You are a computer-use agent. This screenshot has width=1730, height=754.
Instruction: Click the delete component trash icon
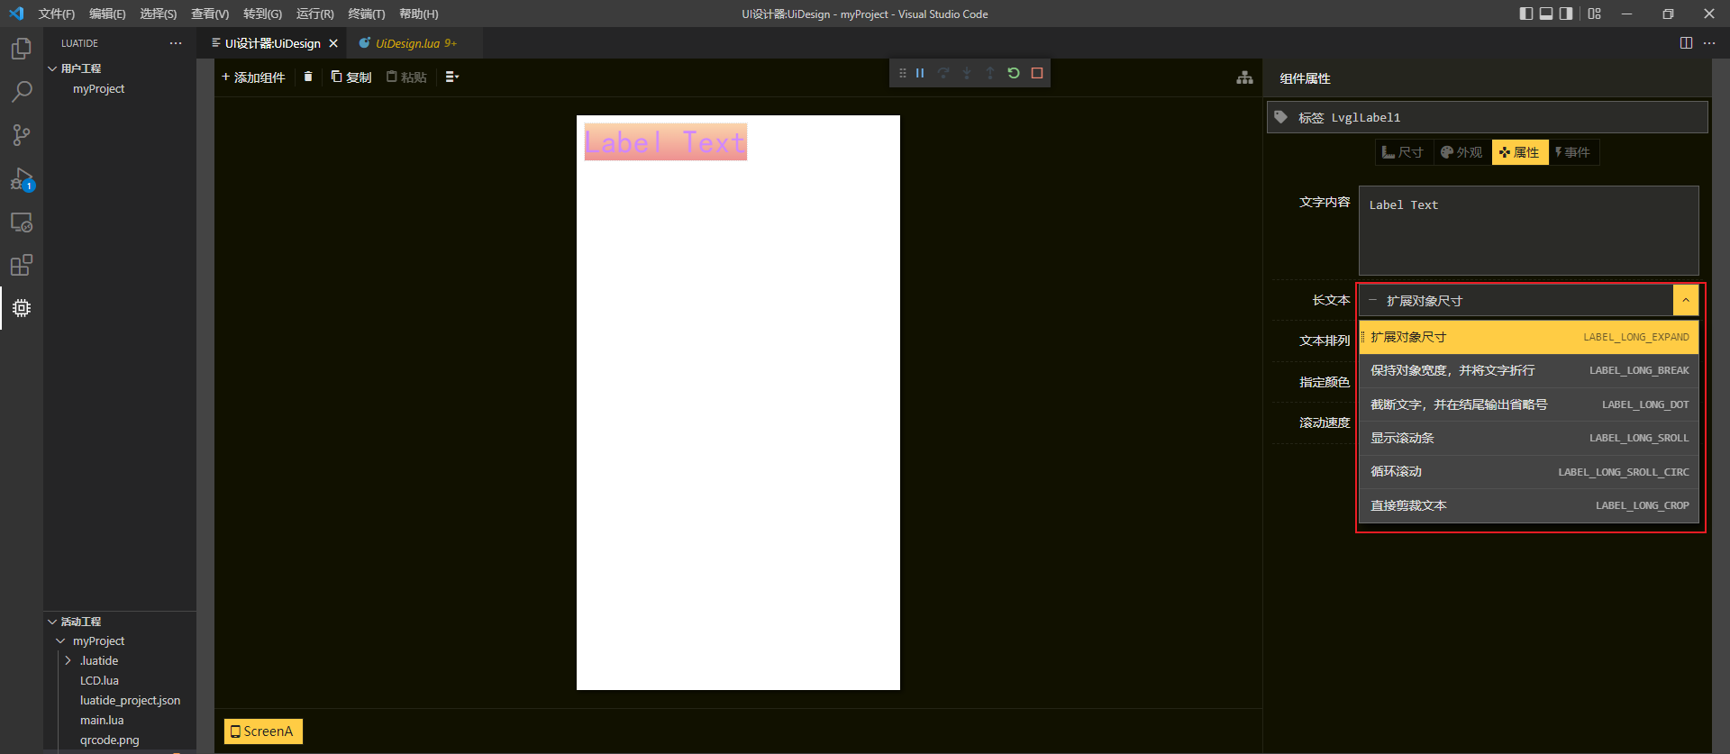[x=308, y=77]
